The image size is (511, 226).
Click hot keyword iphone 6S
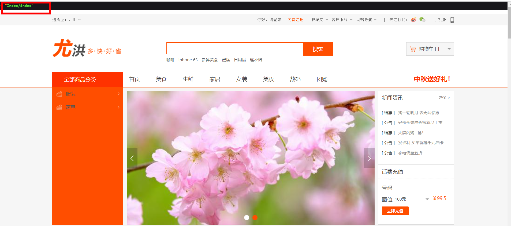(188, 60)
